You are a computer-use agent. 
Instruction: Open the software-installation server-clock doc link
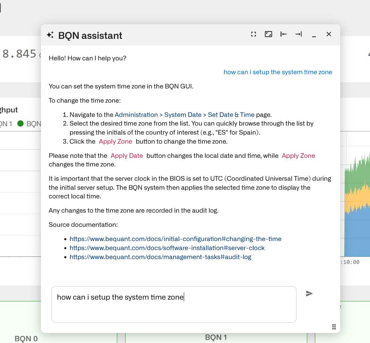167,248
